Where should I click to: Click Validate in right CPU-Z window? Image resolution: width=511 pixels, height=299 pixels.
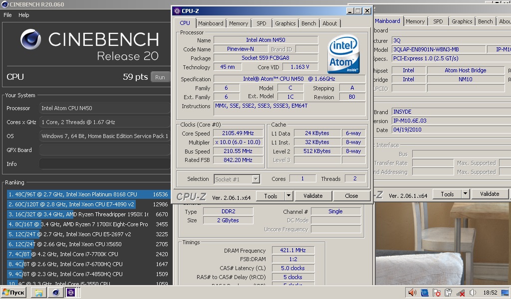coord(490,194)
